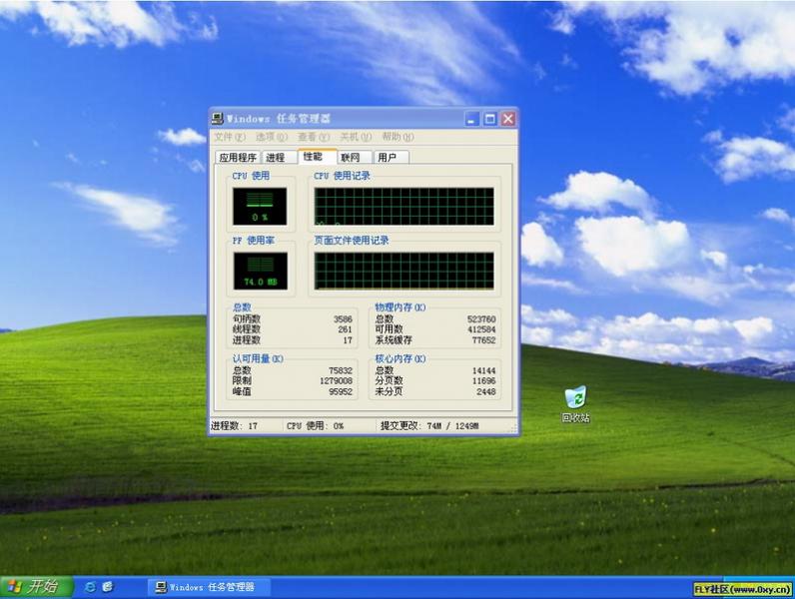
Task: Maximize the Task Manager window
Action: 489,119
